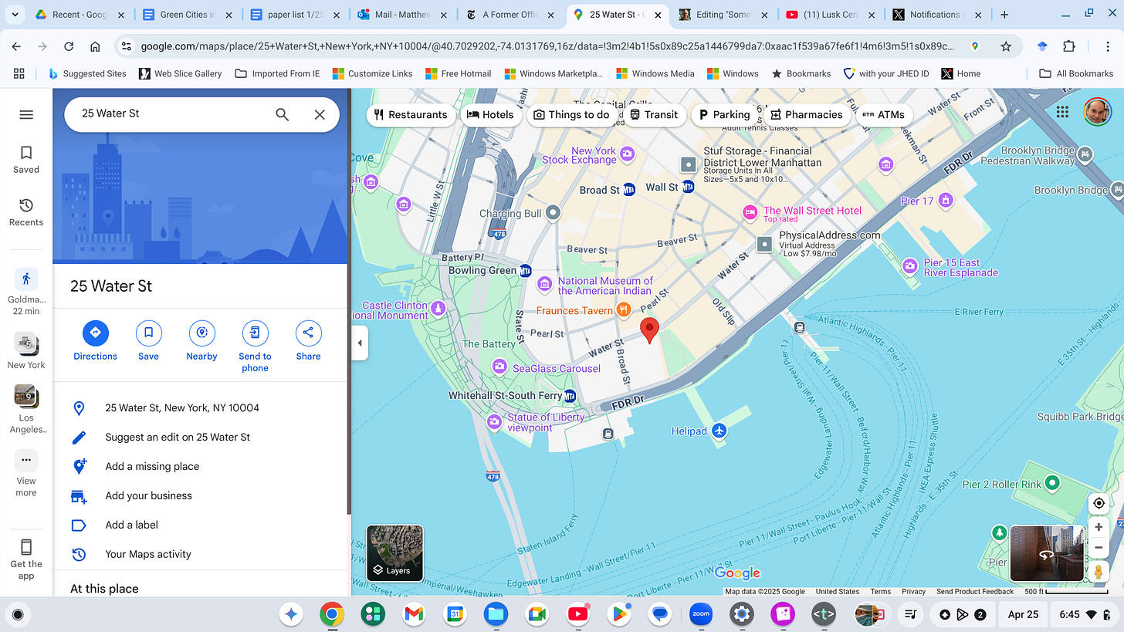
Task: Switch to the Mail - Matthew tab
Action: [x=401, y=15]
